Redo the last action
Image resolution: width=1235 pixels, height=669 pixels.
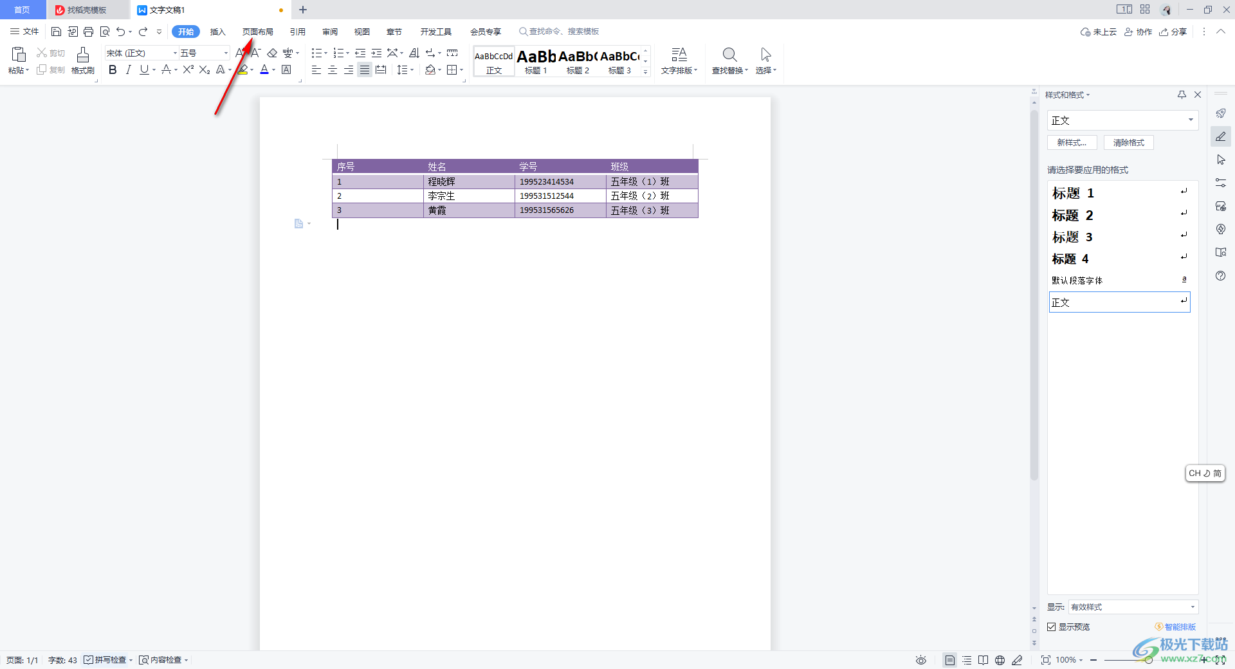143,32
